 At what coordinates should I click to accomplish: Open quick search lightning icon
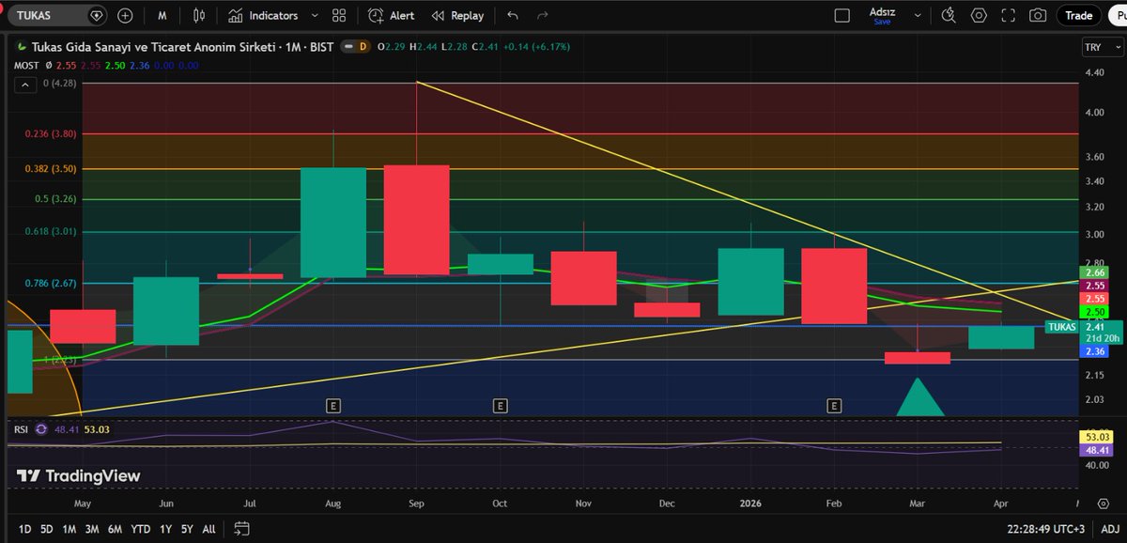pyautogui.click(x=949, y=15)
